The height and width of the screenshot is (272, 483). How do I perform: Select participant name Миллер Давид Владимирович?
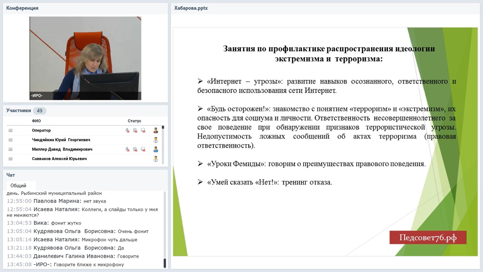click(x=62, y=149)
